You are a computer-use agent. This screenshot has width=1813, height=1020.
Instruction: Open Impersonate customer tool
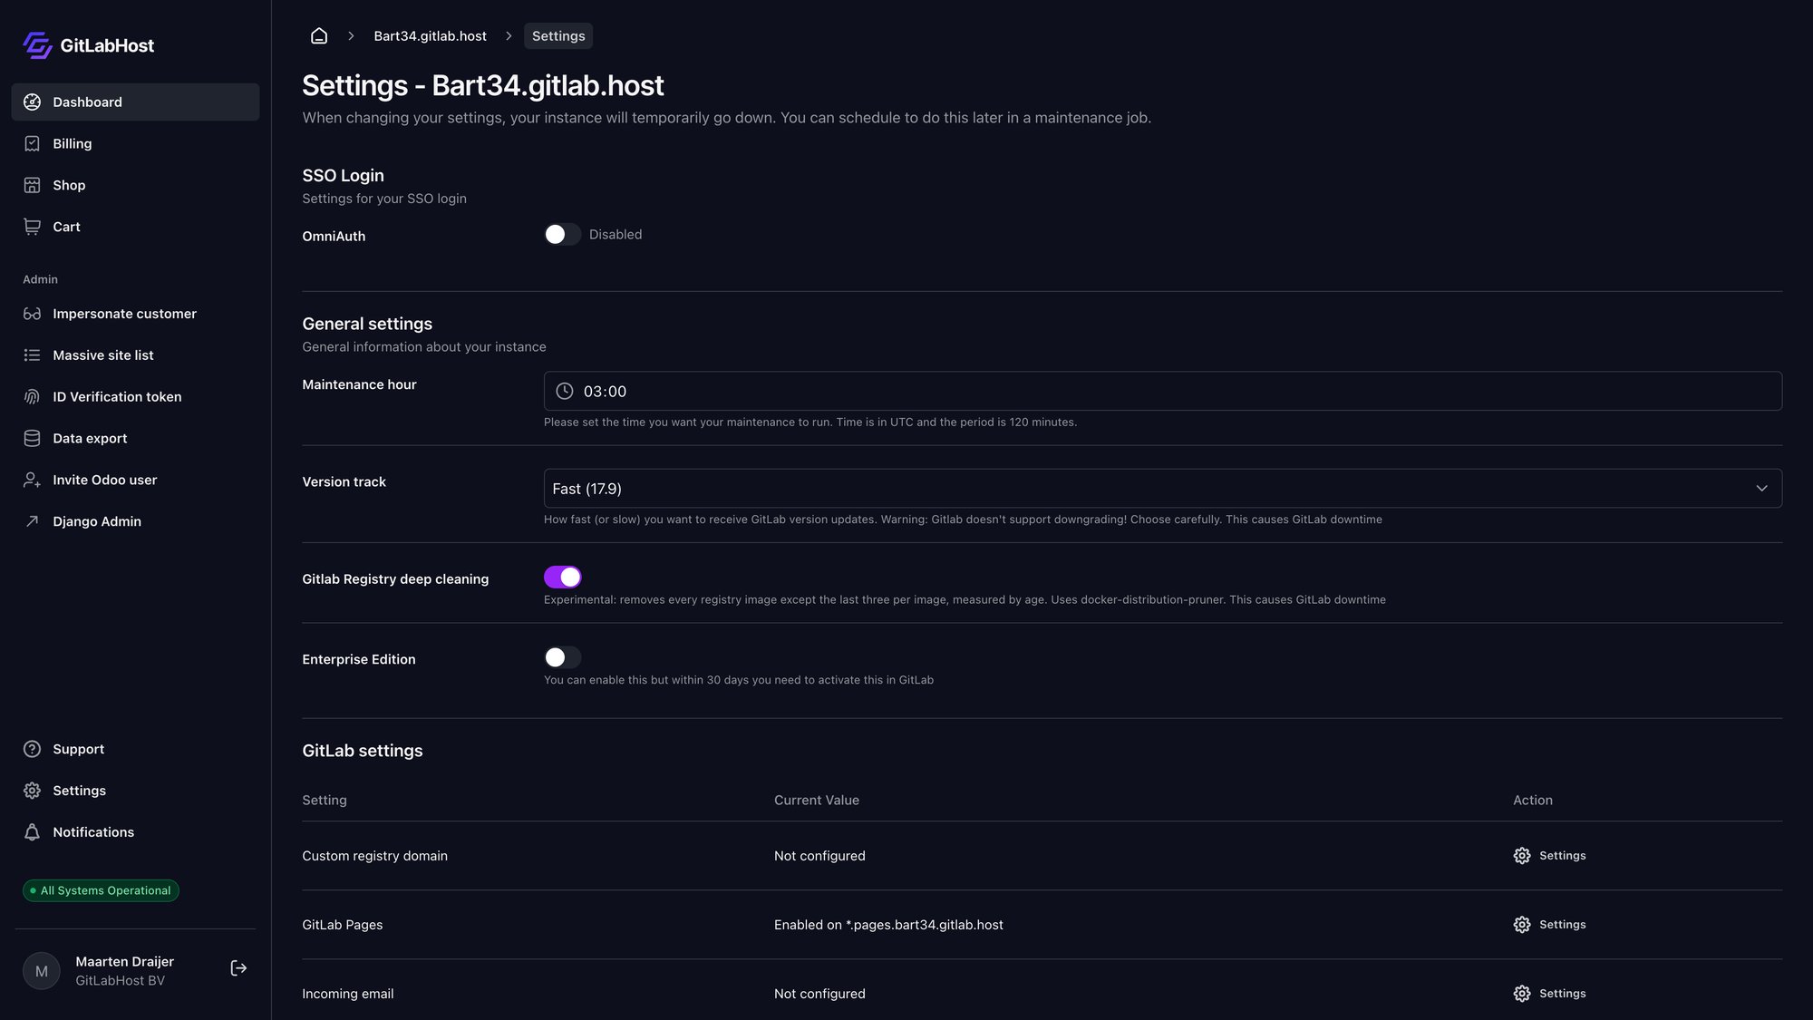[x=124, y=313]
